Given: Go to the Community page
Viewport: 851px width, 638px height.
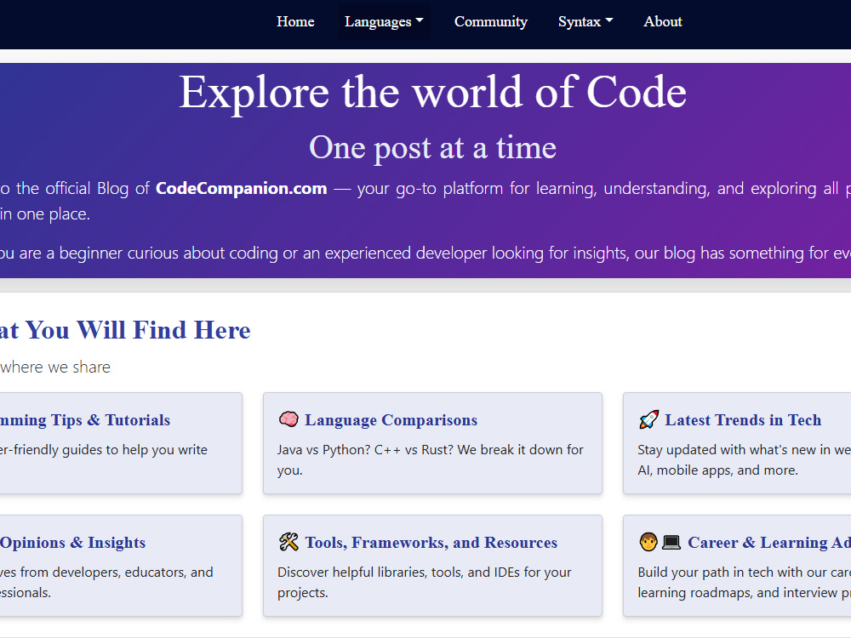Looking at the screenshot, I should click(491, 22).
